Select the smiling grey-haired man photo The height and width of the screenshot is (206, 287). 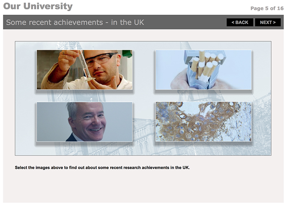(x=85, y=122)
